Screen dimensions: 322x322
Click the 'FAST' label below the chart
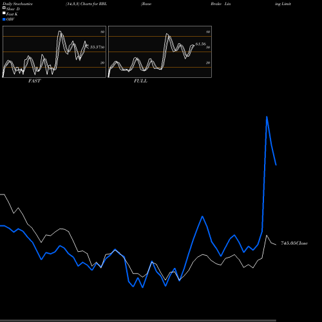click(x=35, y=81)
